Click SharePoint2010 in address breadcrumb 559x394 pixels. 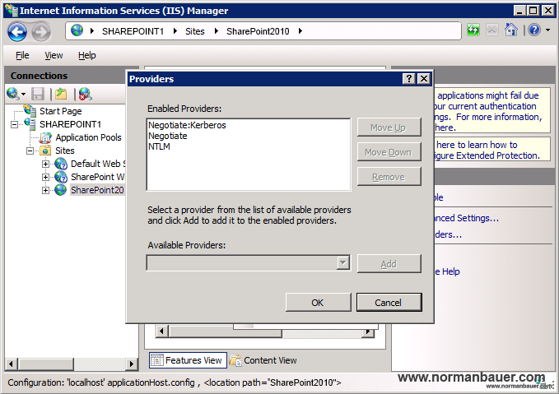pos(258,31)
